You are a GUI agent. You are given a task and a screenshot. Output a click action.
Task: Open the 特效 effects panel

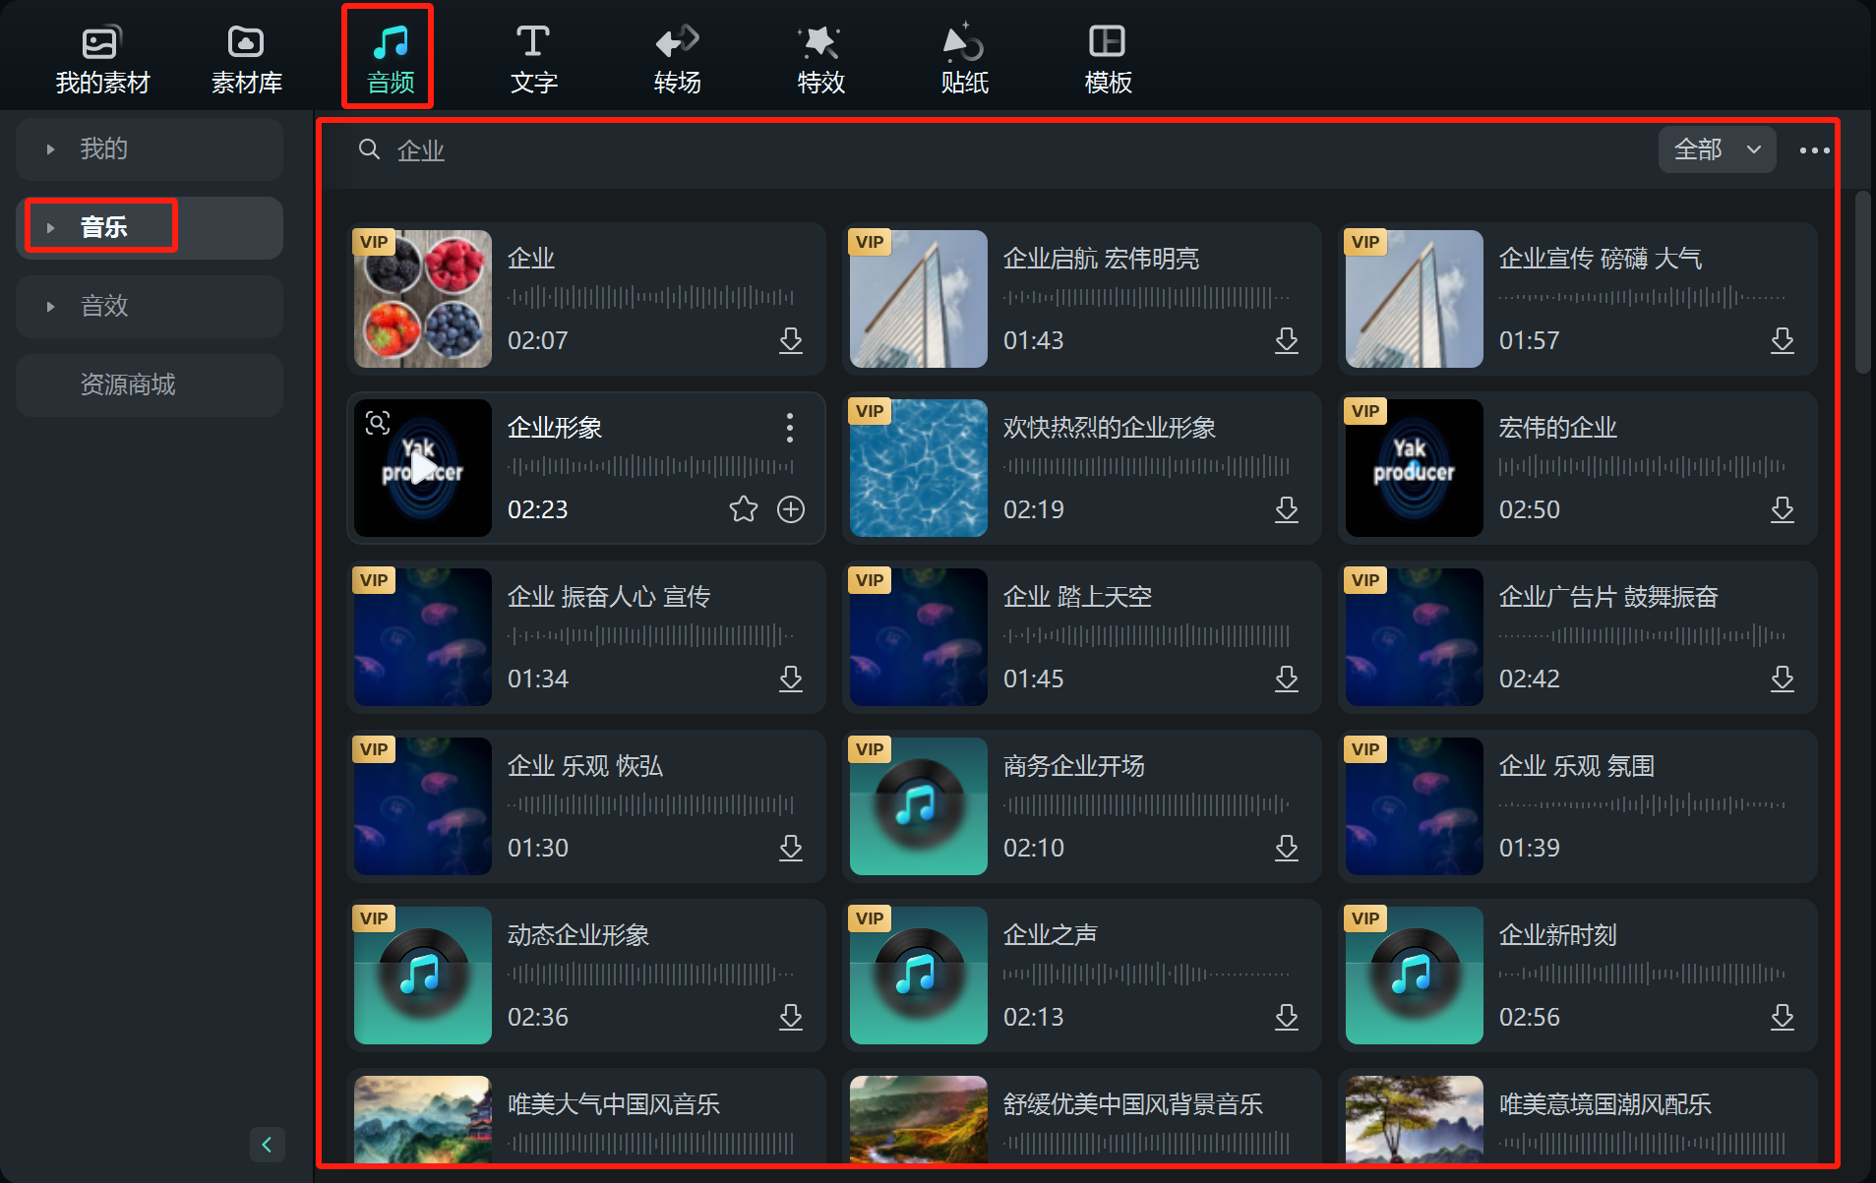coord(819,56)
